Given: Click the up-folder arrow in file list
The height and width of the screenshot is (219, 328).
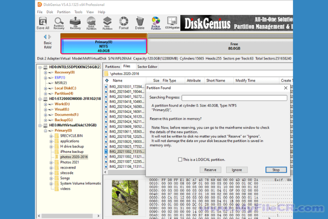Looking at the screenshot, I should (107, 80).
